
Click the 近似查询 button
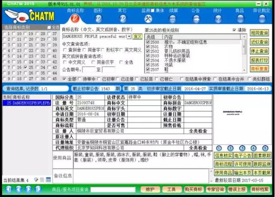259,42
